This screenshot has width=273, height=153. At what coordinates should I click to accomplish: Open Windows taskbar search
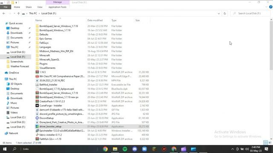tap(15, 149)
